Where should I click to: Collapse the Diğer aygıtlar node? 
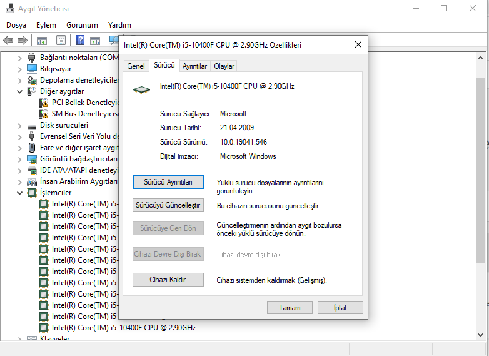point(19,92)
